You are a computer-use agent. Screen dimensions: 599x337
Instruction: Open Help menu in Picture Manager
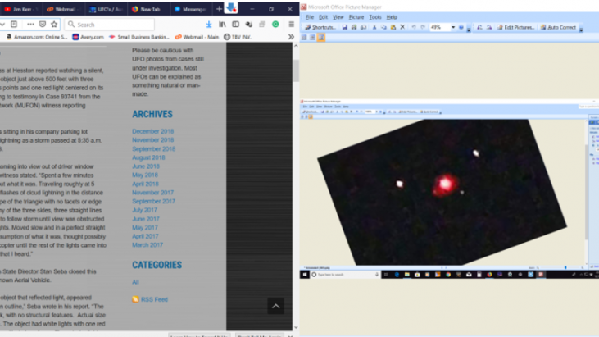tap(392, 17)
